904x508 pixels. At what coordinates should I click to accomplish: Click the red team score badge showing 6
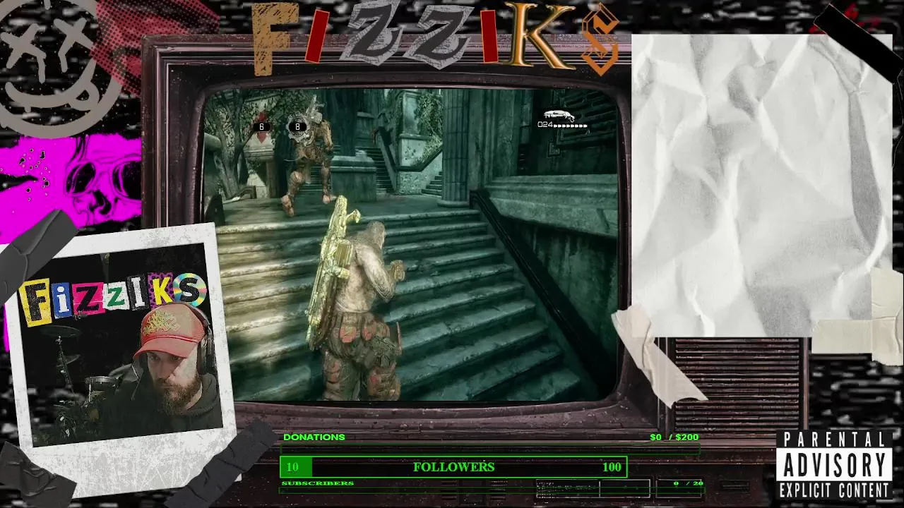point(262,126)
